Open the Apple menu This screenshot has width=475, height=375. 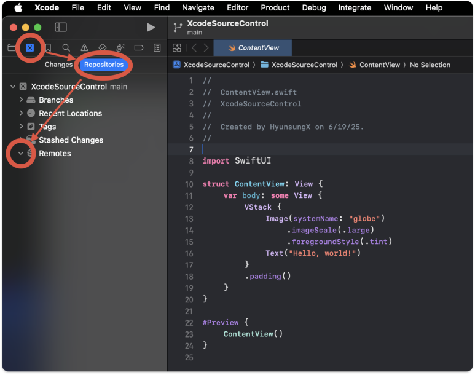[x=18, y=7]
